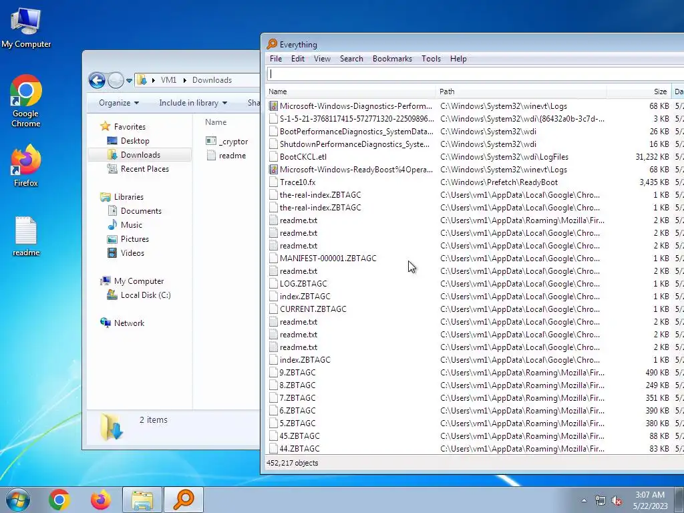Select My Computer in navigation pane
Viewport: 684px width, 513px height.
pos(132,281)
